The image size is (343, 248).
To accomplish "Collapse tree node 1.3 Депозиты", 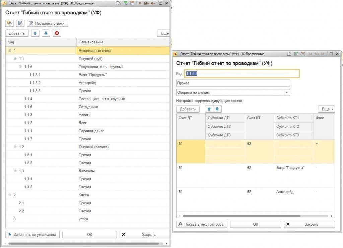I will 15,171.
